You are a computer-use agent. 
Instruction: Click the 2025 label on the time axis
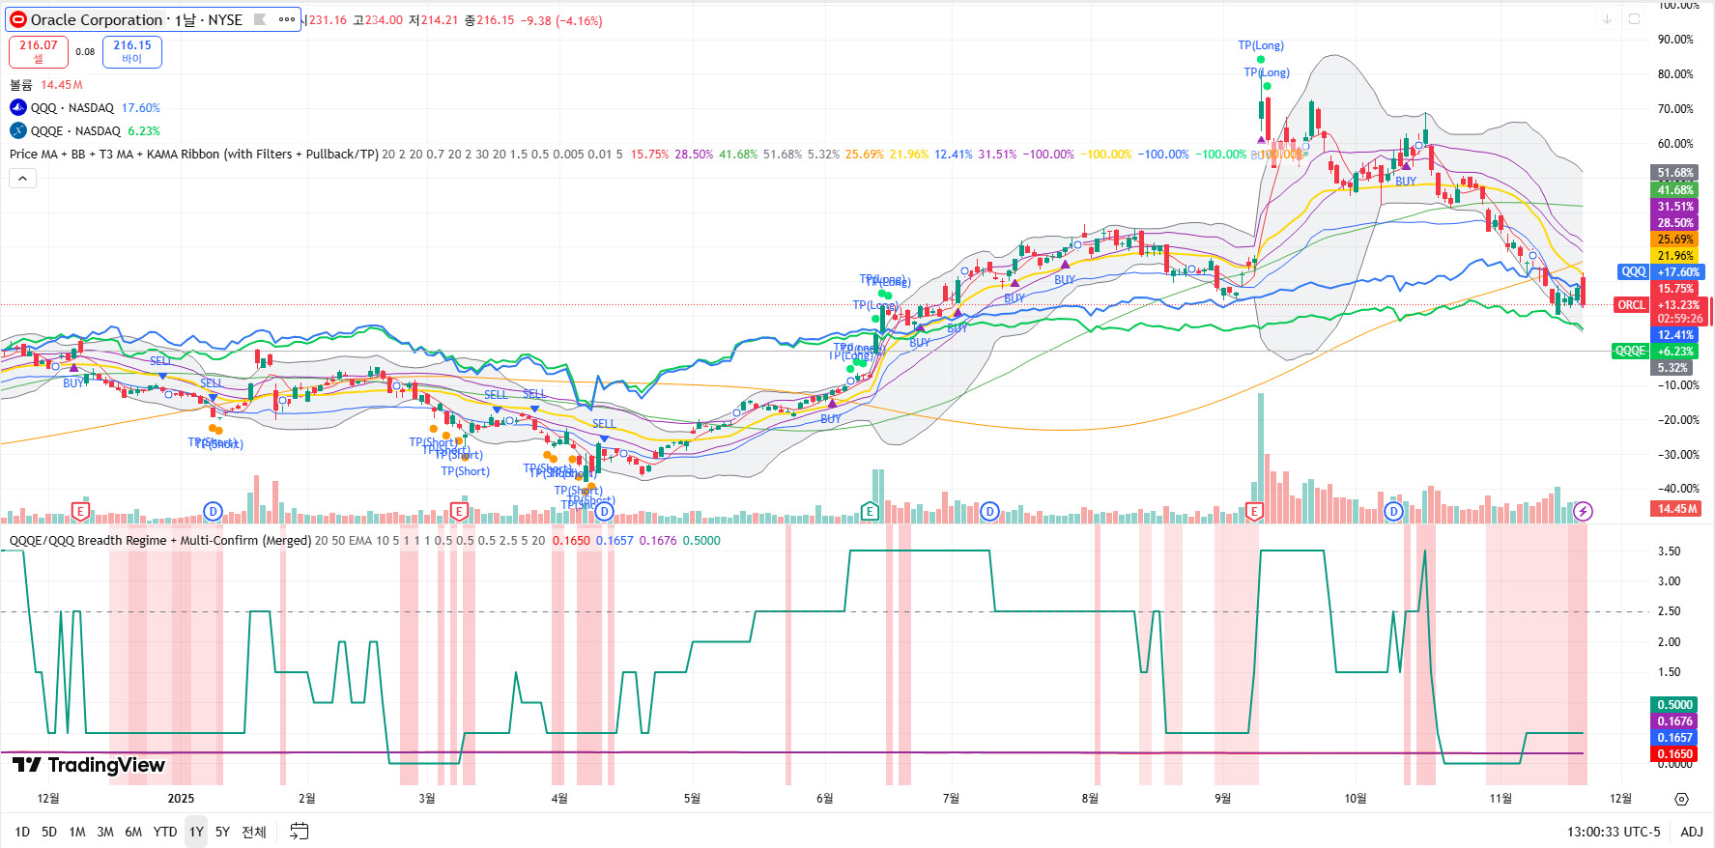(x=181, y=799)
